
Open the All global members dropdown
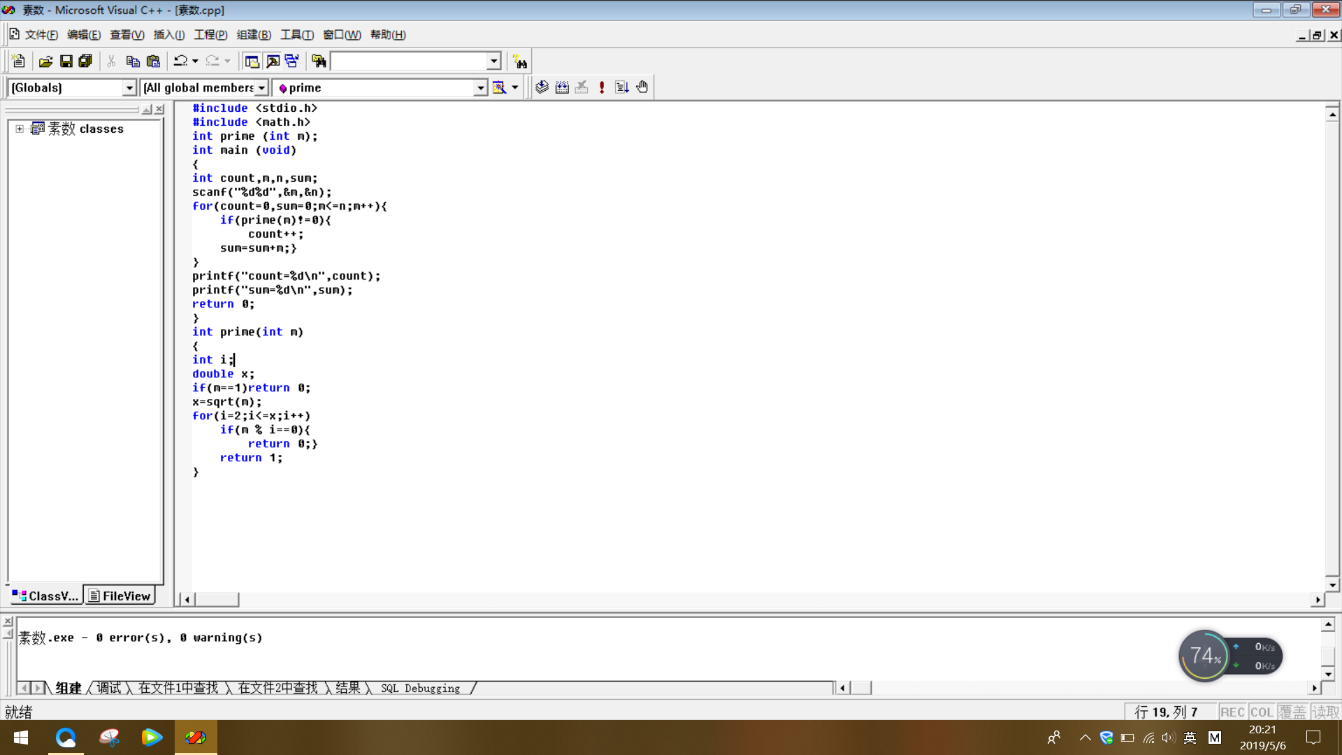click(261, 88)
